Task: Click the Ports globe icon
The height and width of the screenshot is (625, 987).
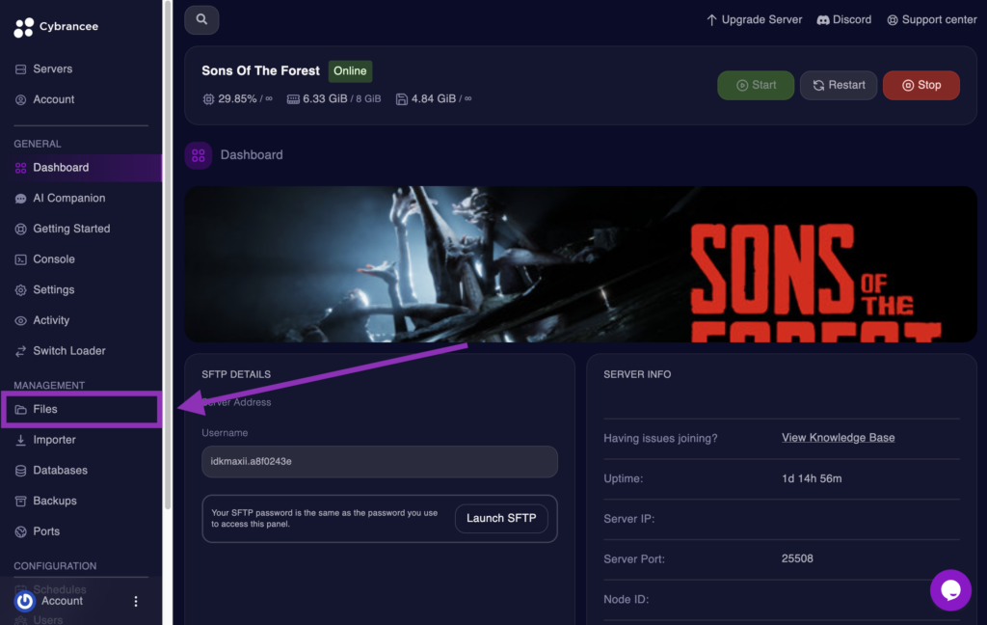Action: pyautogui.click(x=21, y=531)
